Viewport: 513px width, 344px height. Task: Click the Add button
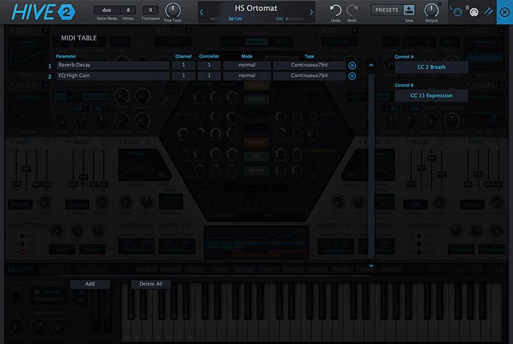[90, 284]
